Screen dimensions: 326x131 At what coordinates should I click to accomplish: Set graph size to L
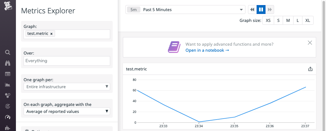coord(298,21)
